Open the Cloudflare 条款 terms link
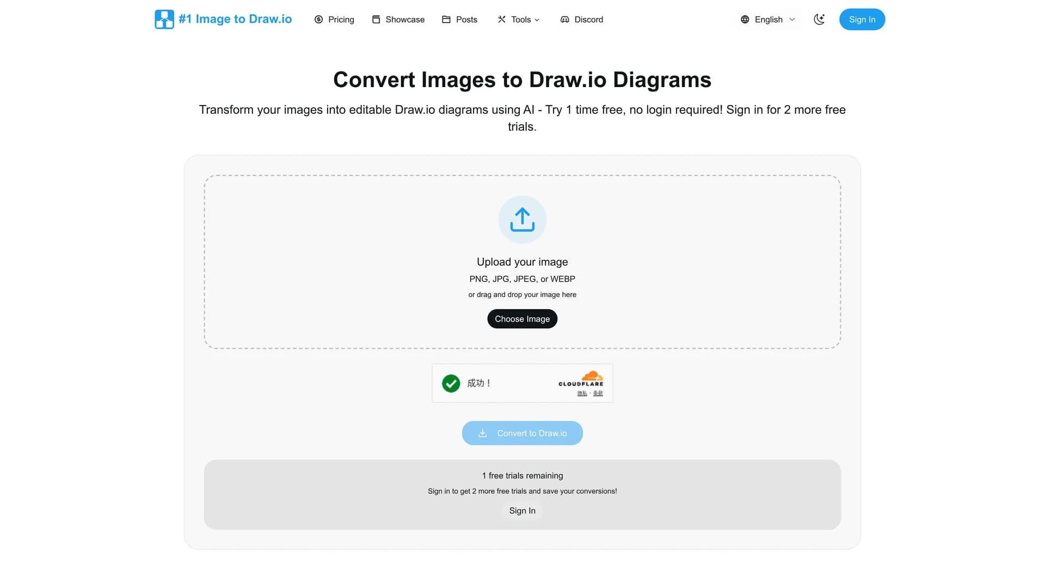 [x=598, y=393]
